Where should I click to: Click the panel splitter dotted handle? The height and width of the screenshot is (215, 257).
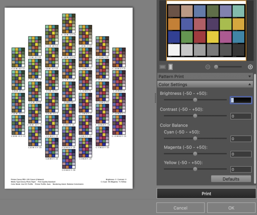point(156,98)
